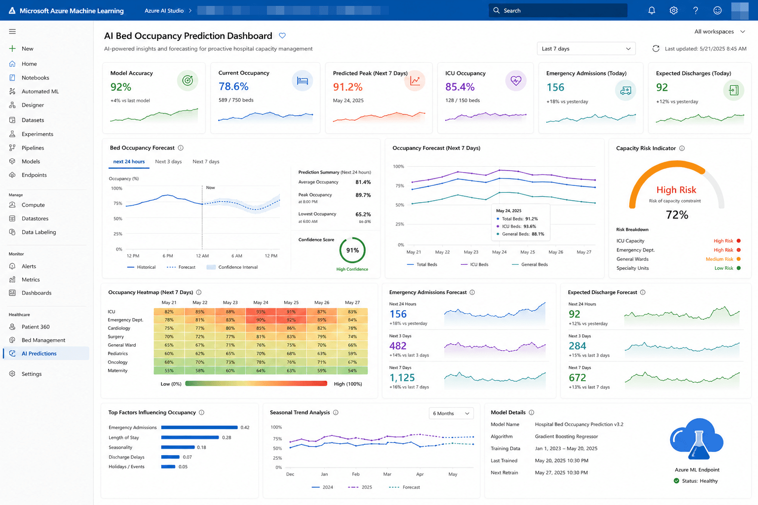758x505 pixels.
Task: Click the High Risk capacity gauge
Action: 677,185
